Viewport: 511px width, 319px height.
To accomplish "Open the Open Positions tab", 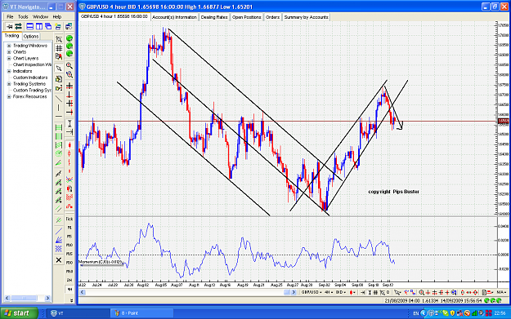I will point(247,17).
